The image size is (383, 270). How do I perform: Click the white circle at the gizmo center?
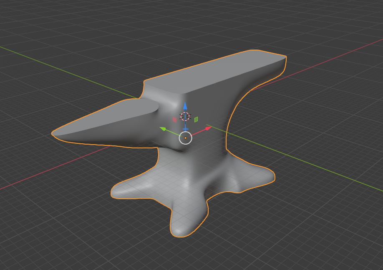click(185, 144)
